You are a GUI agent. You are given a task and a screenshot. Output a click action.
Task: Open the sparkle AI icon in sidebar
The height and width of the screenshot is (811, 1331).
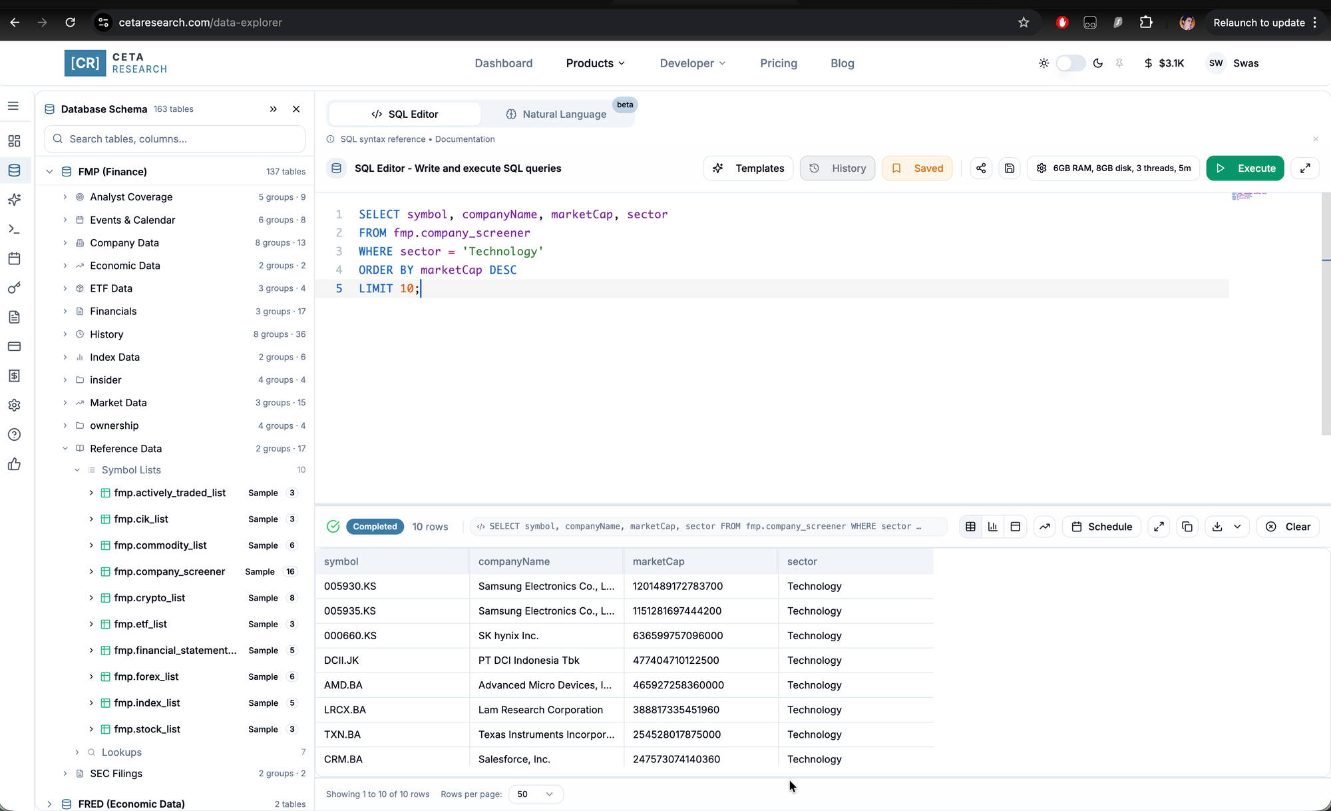(14, 200)
